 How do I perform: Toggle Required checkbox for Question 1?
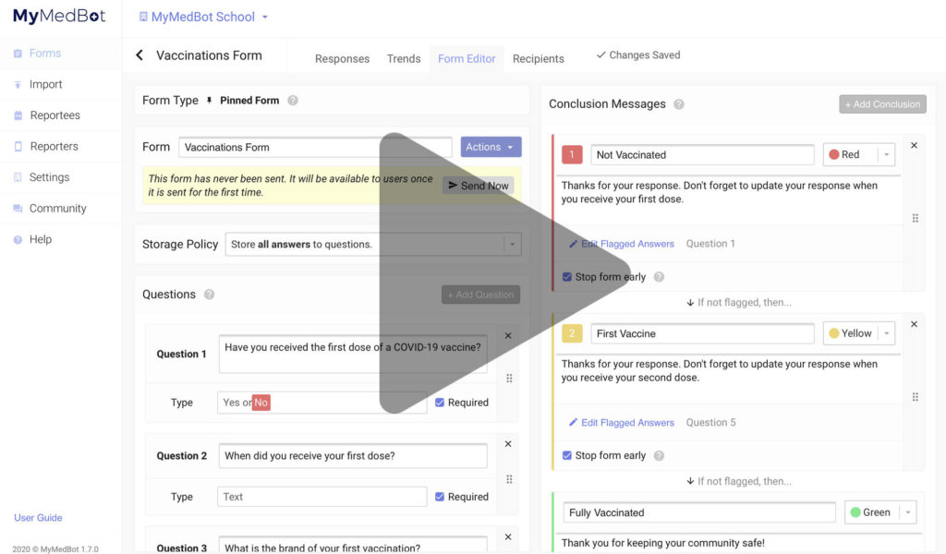[440, 403]
